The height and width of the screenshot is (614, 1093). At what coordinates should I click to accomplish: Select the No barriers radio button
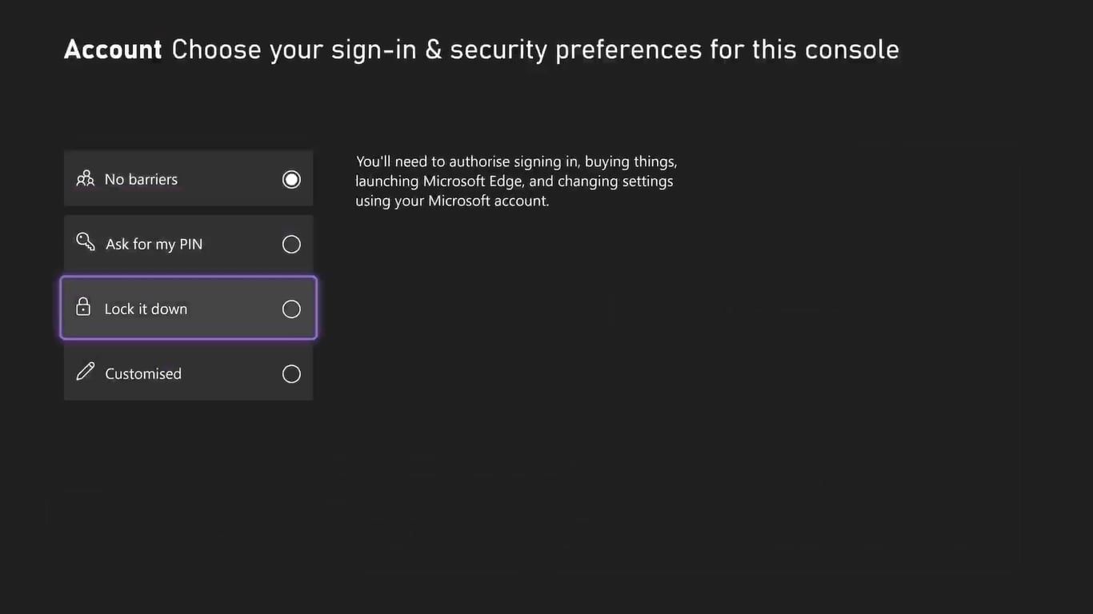click(x=291, y=179)
